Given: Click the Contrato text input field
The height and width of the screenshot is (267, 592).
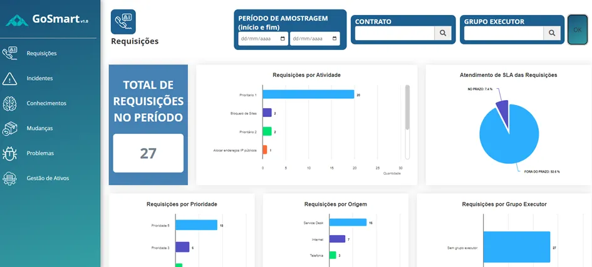Looking at the screenshot, I should point(395,33).
